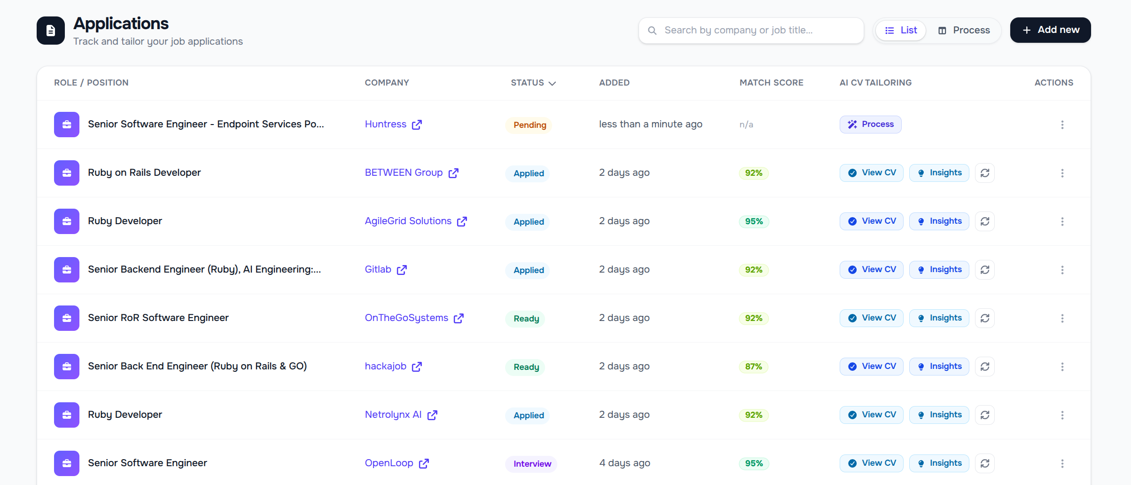Open actions menu for OpenLoop row

point(1062,463)
